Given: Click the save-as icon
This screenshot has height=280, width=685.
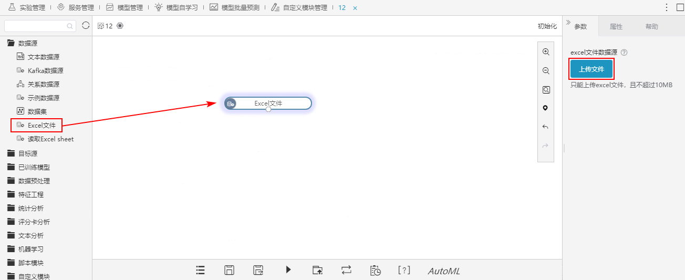Looking at the screenshot, I should pyautogui.click(x=258, y=270).
